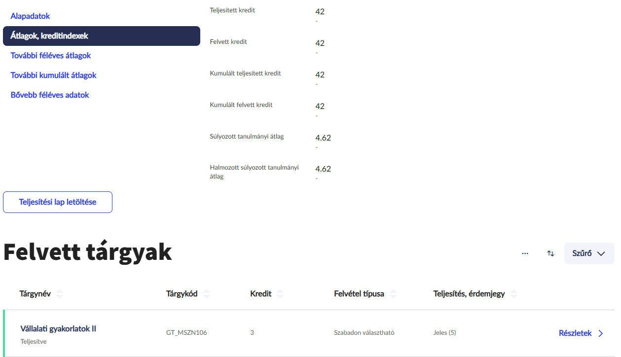
Task: Open Részletek for Vállalati gyakorlatok II
Action: (x=575, y=333)
